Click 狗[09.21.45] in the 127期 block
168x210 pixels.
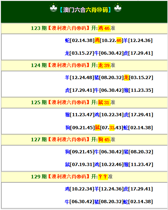click(x=80, y=152)
